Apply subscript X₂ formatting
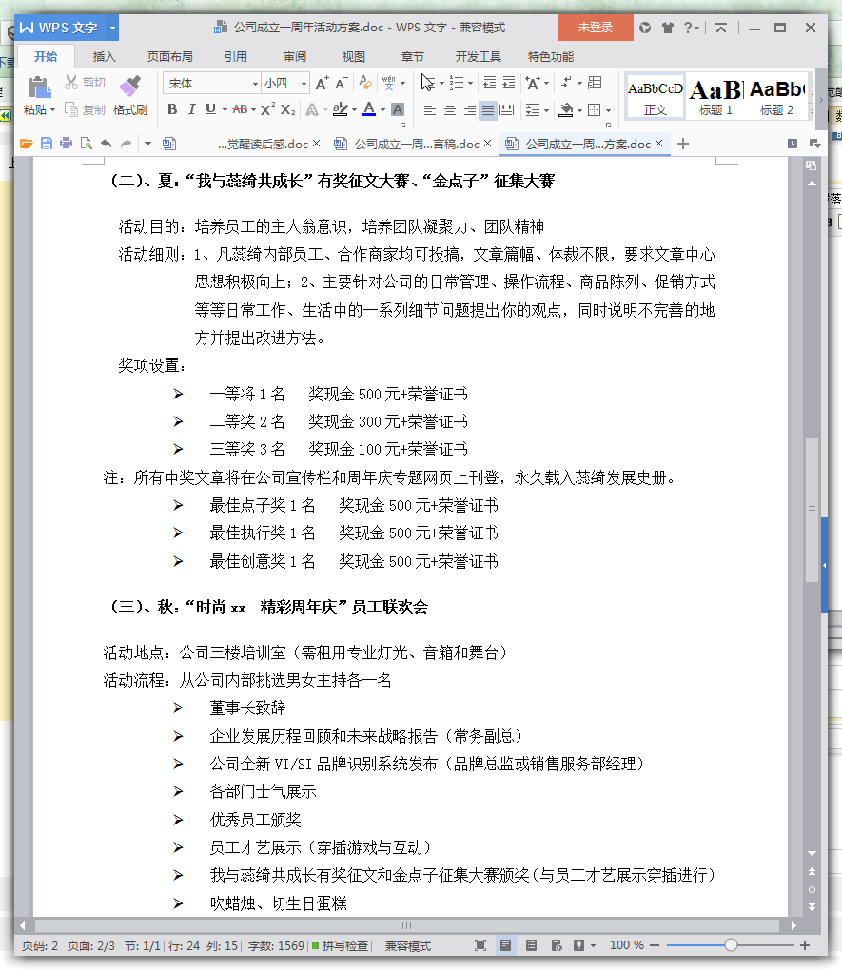This screenshot has height=970, width=842. click(x=288, y=109)
